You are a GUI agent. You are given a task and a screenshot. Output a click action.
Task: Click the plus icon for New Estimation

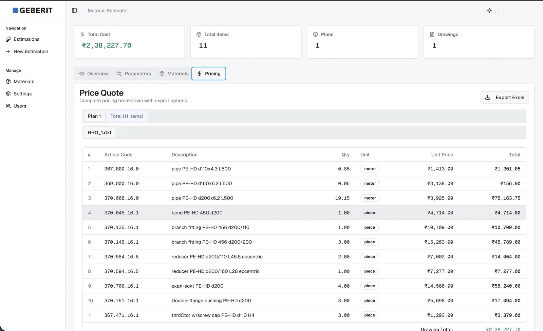[8, 51]
